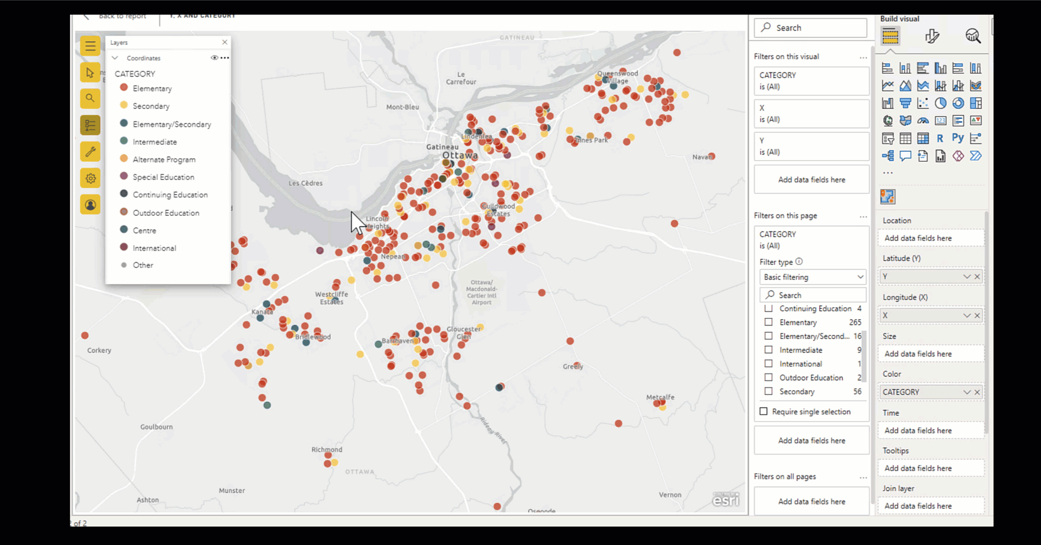Image resolution: width=1041 pixels, height=545 pixels.
Task: Open the map analysis wrench tool
Action: (91, 151)
